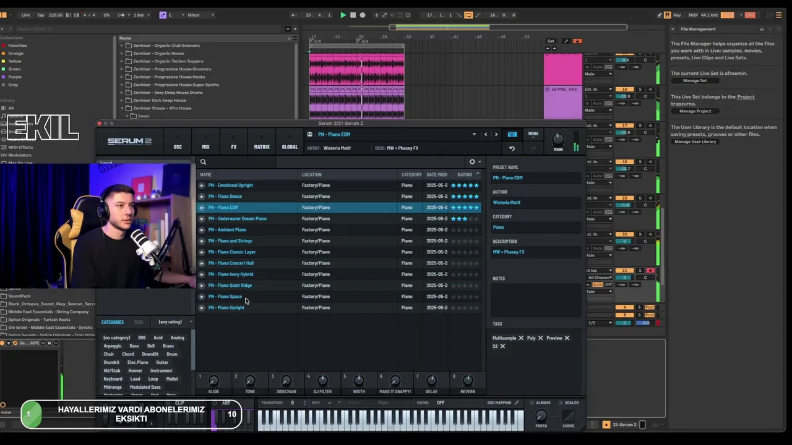Expand Zenhiser - Organic House folder
Viewport: 792px width, 445px height.
tap(122, 53)
